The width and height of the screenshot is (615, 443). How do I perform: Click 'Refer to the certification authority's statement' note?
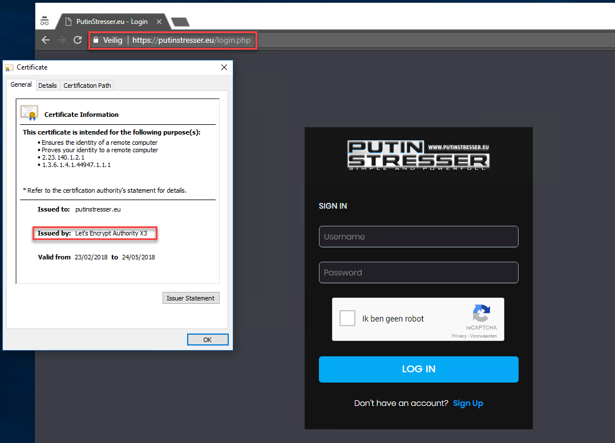tap(105, 190)
